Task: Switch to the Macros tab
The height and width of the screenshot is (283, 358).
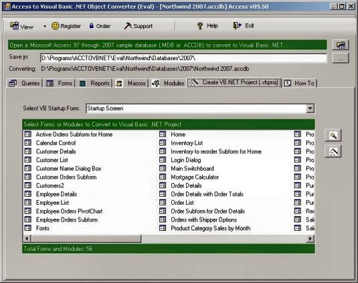Action: [x=130, y=84]
